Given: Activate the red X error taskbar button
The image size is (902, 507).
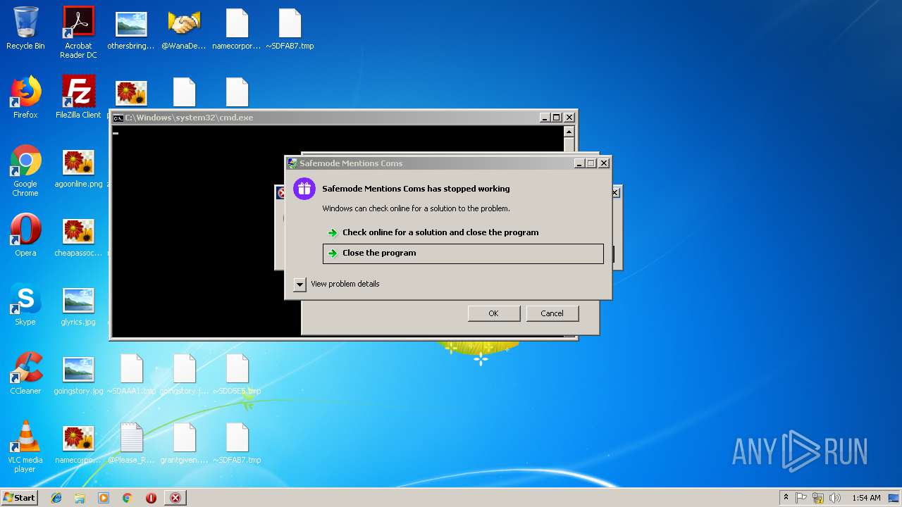Looking at the screenshot, I should 175,498.
